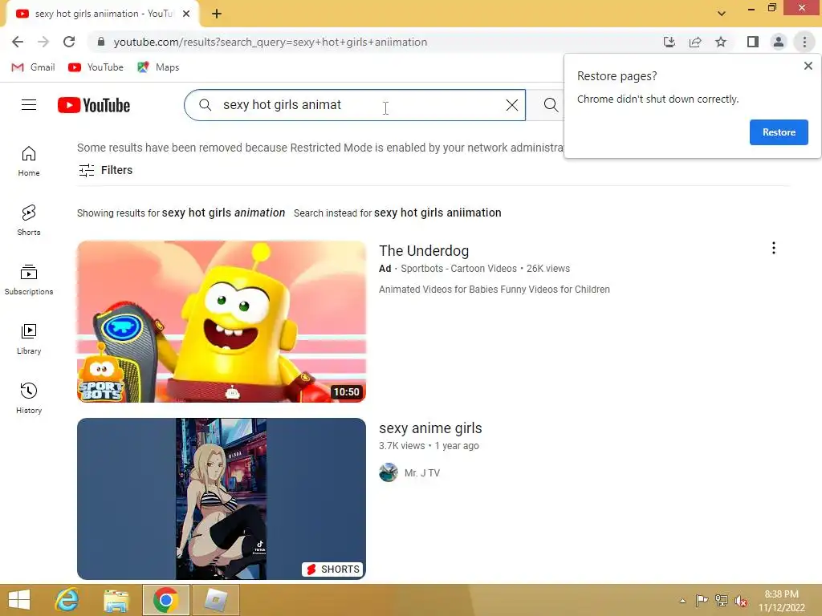Close the YouTube tab

point(186,14)
